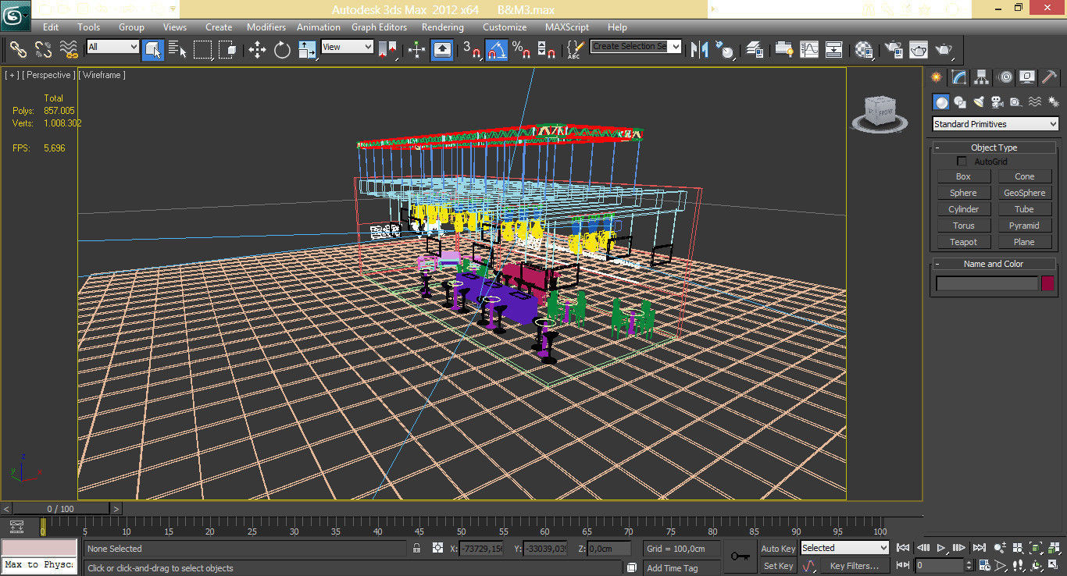Image resolution: width=1067 pixels, height=576 pixels.
Task: Toggle the Auto Key button
Action: pos(778,549)
